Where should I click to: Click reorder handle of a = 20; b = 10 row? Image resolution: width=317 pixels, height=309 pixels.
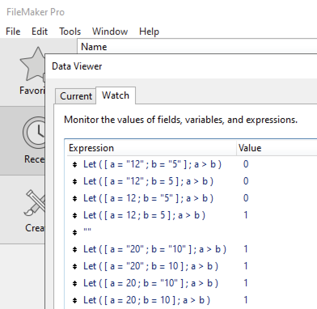75,301
